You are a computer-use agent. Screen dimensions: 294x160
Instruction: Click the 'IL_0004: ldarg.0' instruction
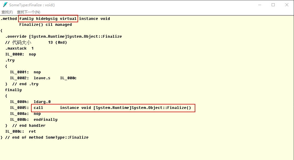pos(30,102)
